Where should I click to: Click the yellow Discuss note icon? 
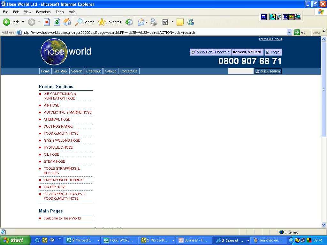[x=180, y=22]
